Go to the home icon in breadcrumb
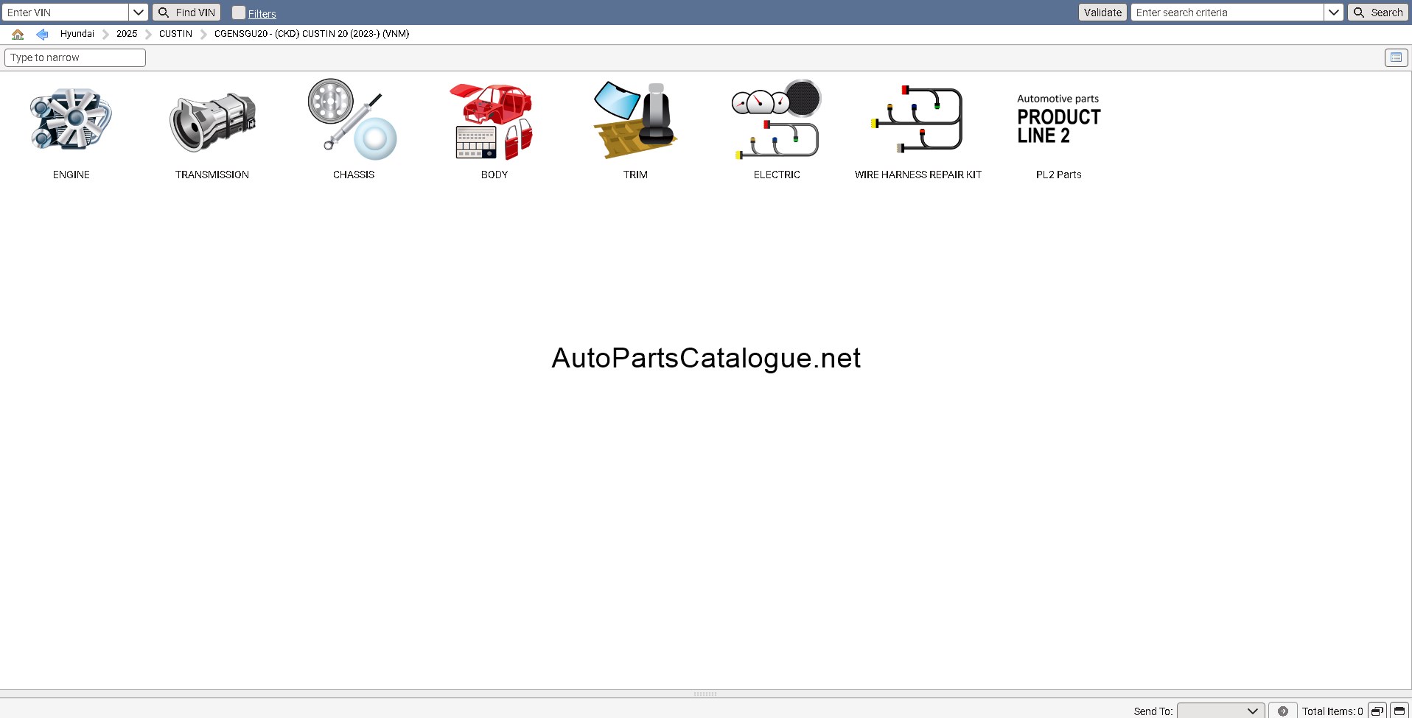 click(18, 34)
